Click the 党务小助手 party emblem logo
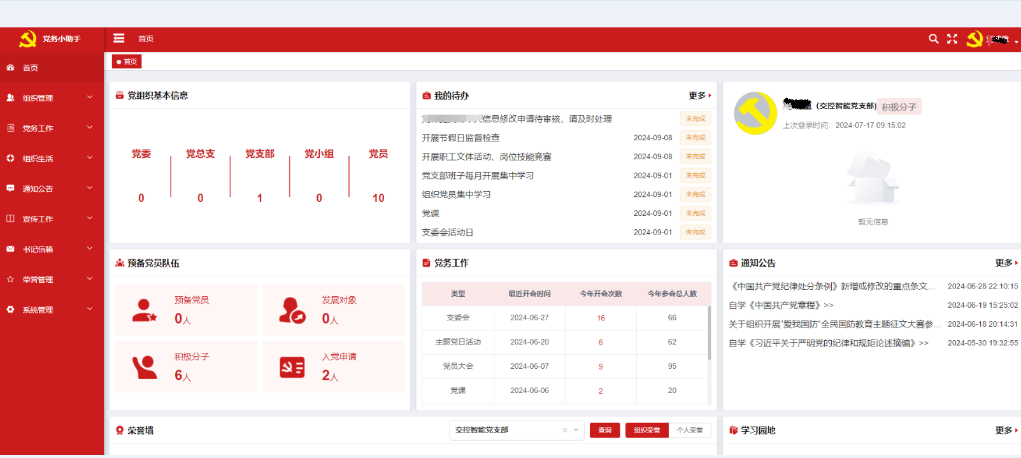1021x458 pixels. pos(27,39)
